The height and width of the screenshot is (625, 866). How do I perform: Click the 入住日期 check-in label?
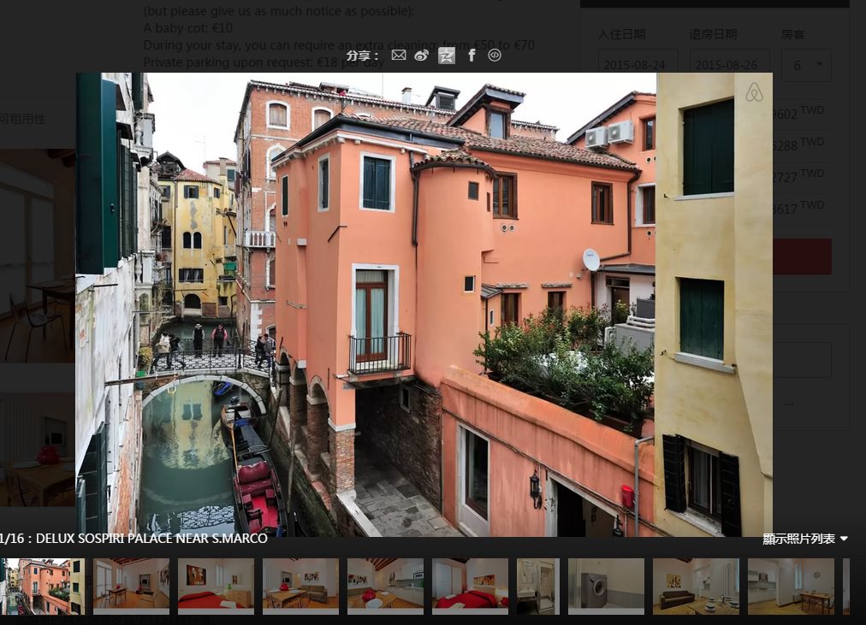[x=622, y=34]
